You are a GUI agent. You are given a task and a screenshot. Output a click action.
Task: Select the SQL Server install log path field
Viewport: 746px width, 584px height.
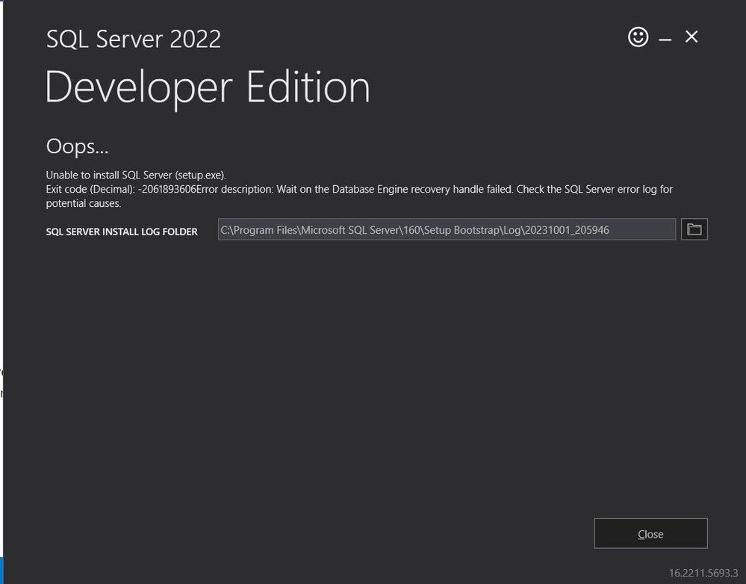(x=447, y=229)
